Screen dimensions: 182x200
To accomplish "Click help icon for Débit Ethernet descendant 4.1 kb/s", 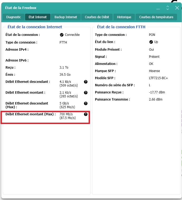I will (86, 82).
